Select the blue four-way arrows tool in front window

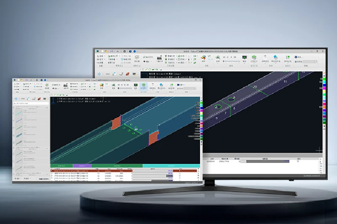[17, 99]
